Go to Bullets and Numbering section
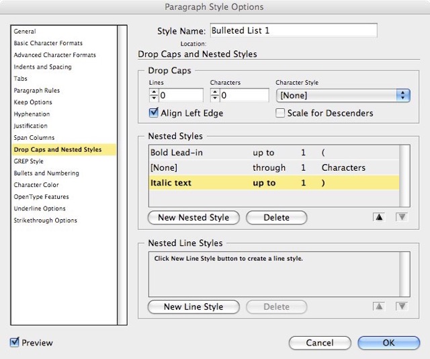The height and width of the screenshot is (359, 430). click(x=46, y=173)
